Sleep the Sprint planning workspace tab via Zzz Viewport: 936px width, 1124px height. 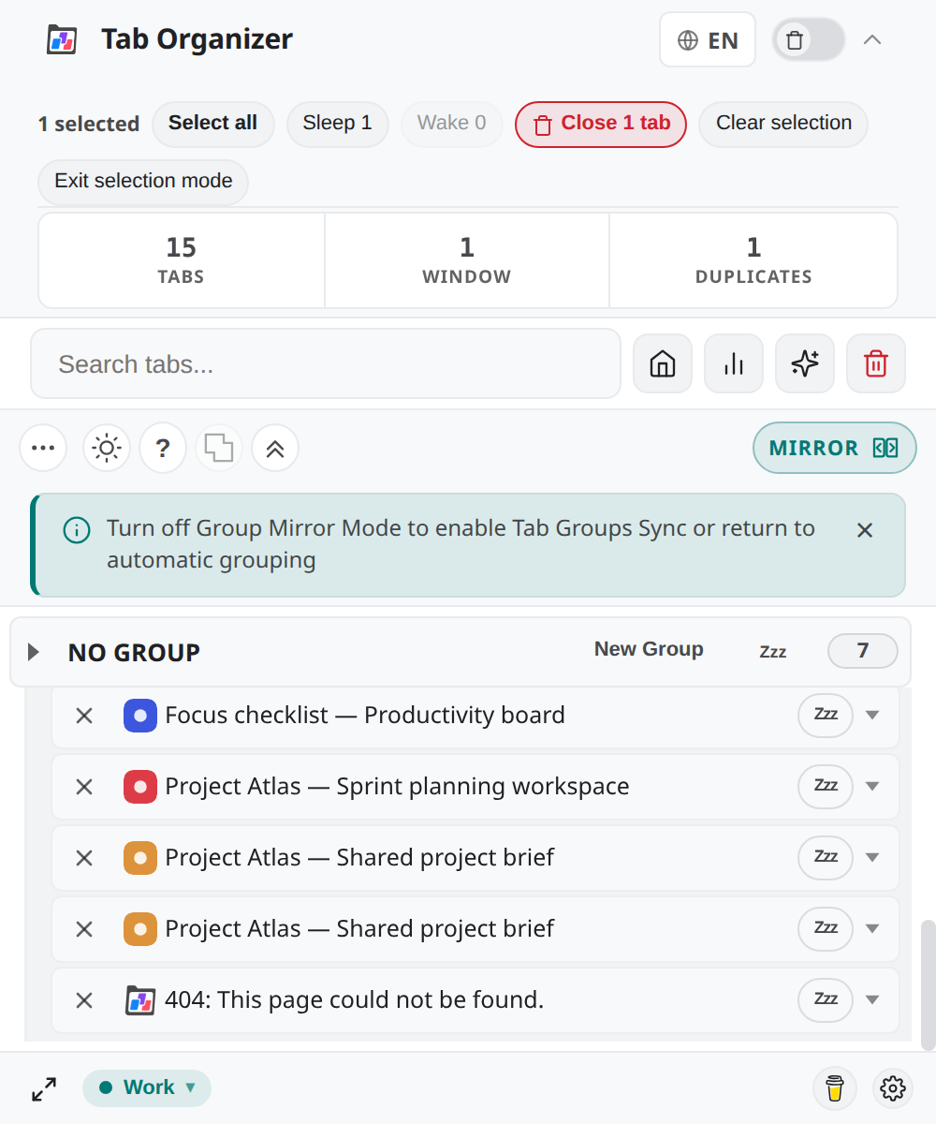826,787
